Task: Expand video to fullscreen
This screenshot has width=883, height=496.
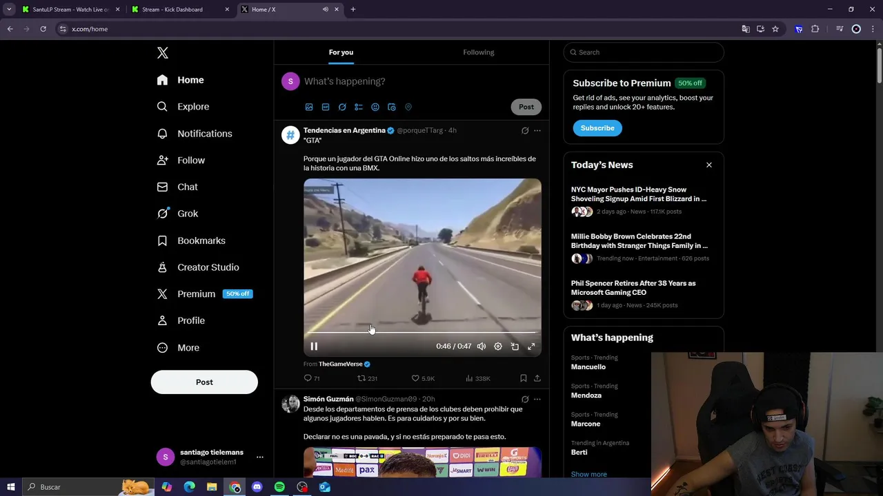Action: [x=531, y=347]
